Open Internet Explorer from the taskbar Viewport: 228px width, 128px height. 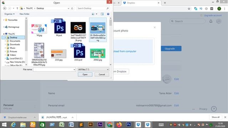click(13, 125)
